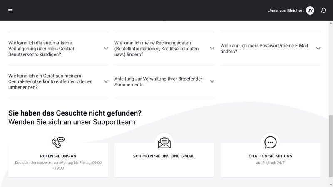Screen dimensions: 333x187
Task: Click the 'Wie kann ich mein Passwort/meine E-Mail ändern?' text
Action: pos(264,49)
